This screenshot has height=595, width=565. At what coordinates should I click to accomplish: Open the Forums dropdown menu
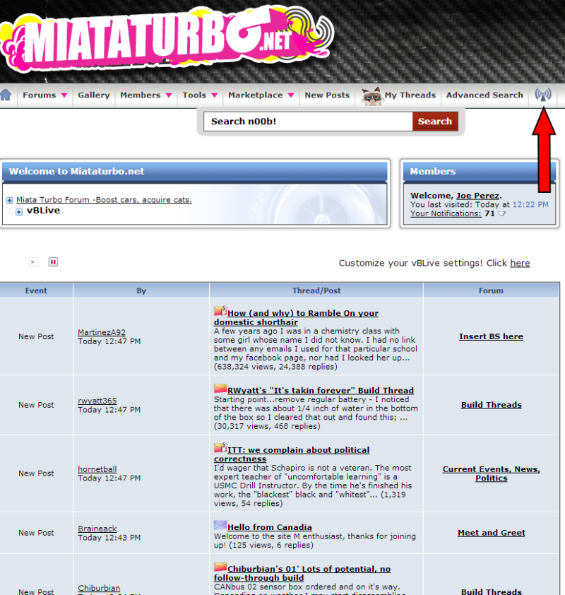(44, 95)
